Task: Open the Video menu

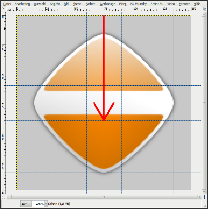Action: [171, 4]
